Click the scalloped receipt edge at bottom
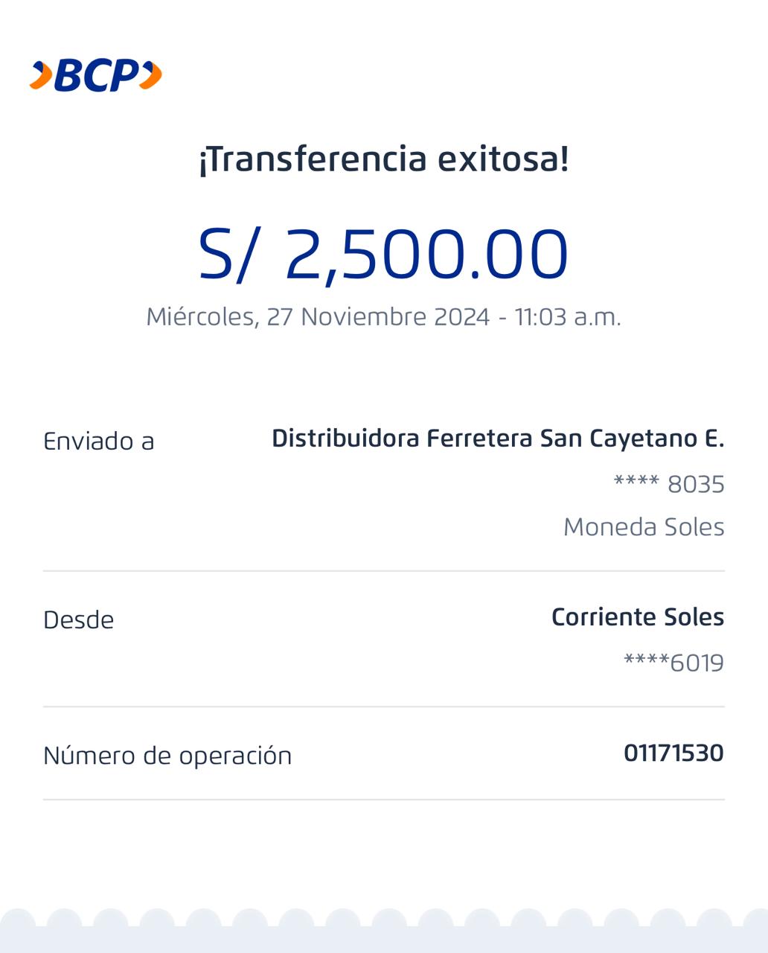768x953 pixels. click(383, 931)
